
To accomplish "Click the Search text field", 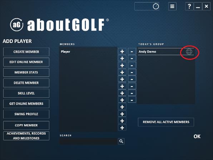I will (89, 141).
